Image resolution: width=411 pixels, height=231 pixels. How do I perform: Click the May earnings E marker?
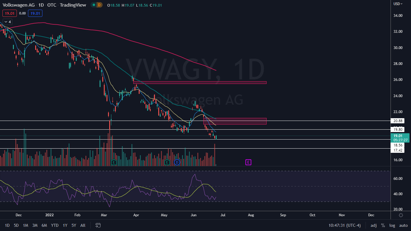(167, 162)
